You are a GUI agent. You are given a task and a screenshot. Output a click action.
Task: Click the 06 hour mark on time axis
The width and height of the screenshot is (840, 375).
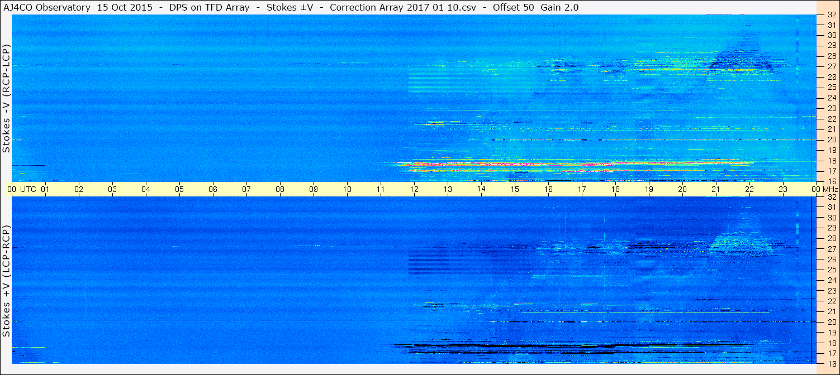[x=213, y=189]
